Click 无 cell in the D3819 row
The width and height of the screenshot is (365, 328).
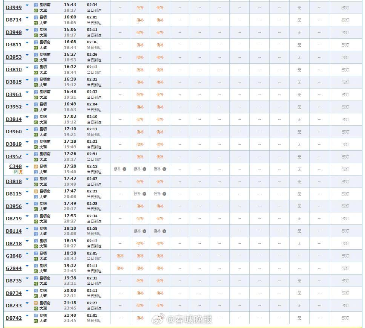299,144
